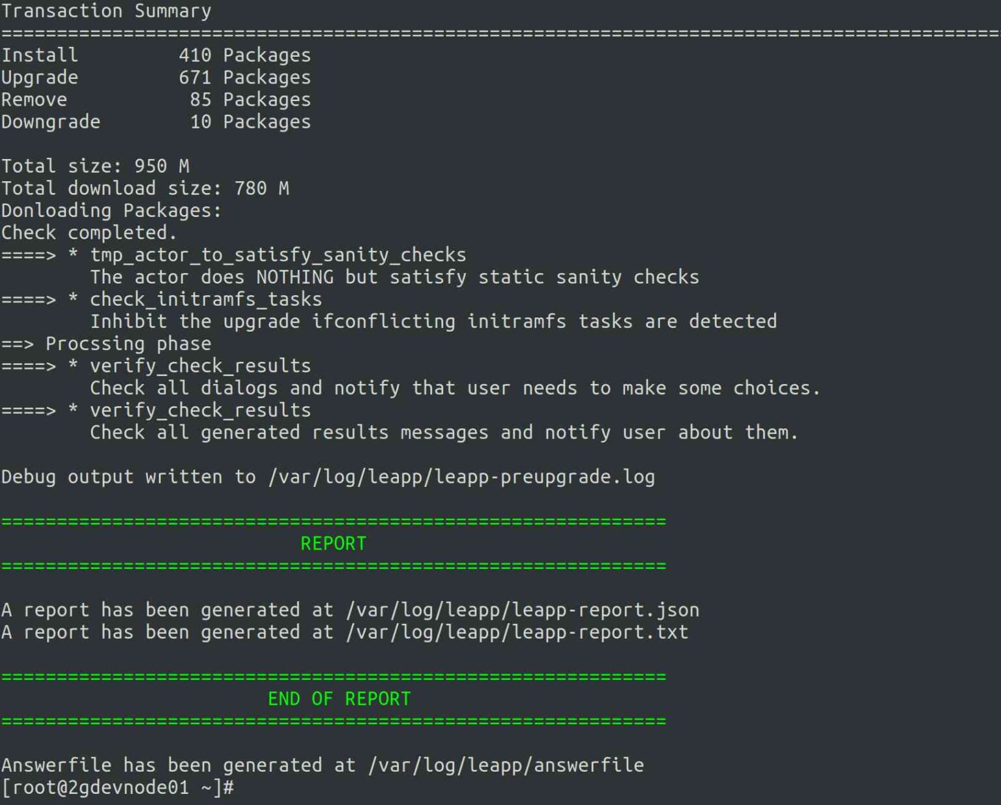Click the Total download size 780 M line

click(145, 188)
